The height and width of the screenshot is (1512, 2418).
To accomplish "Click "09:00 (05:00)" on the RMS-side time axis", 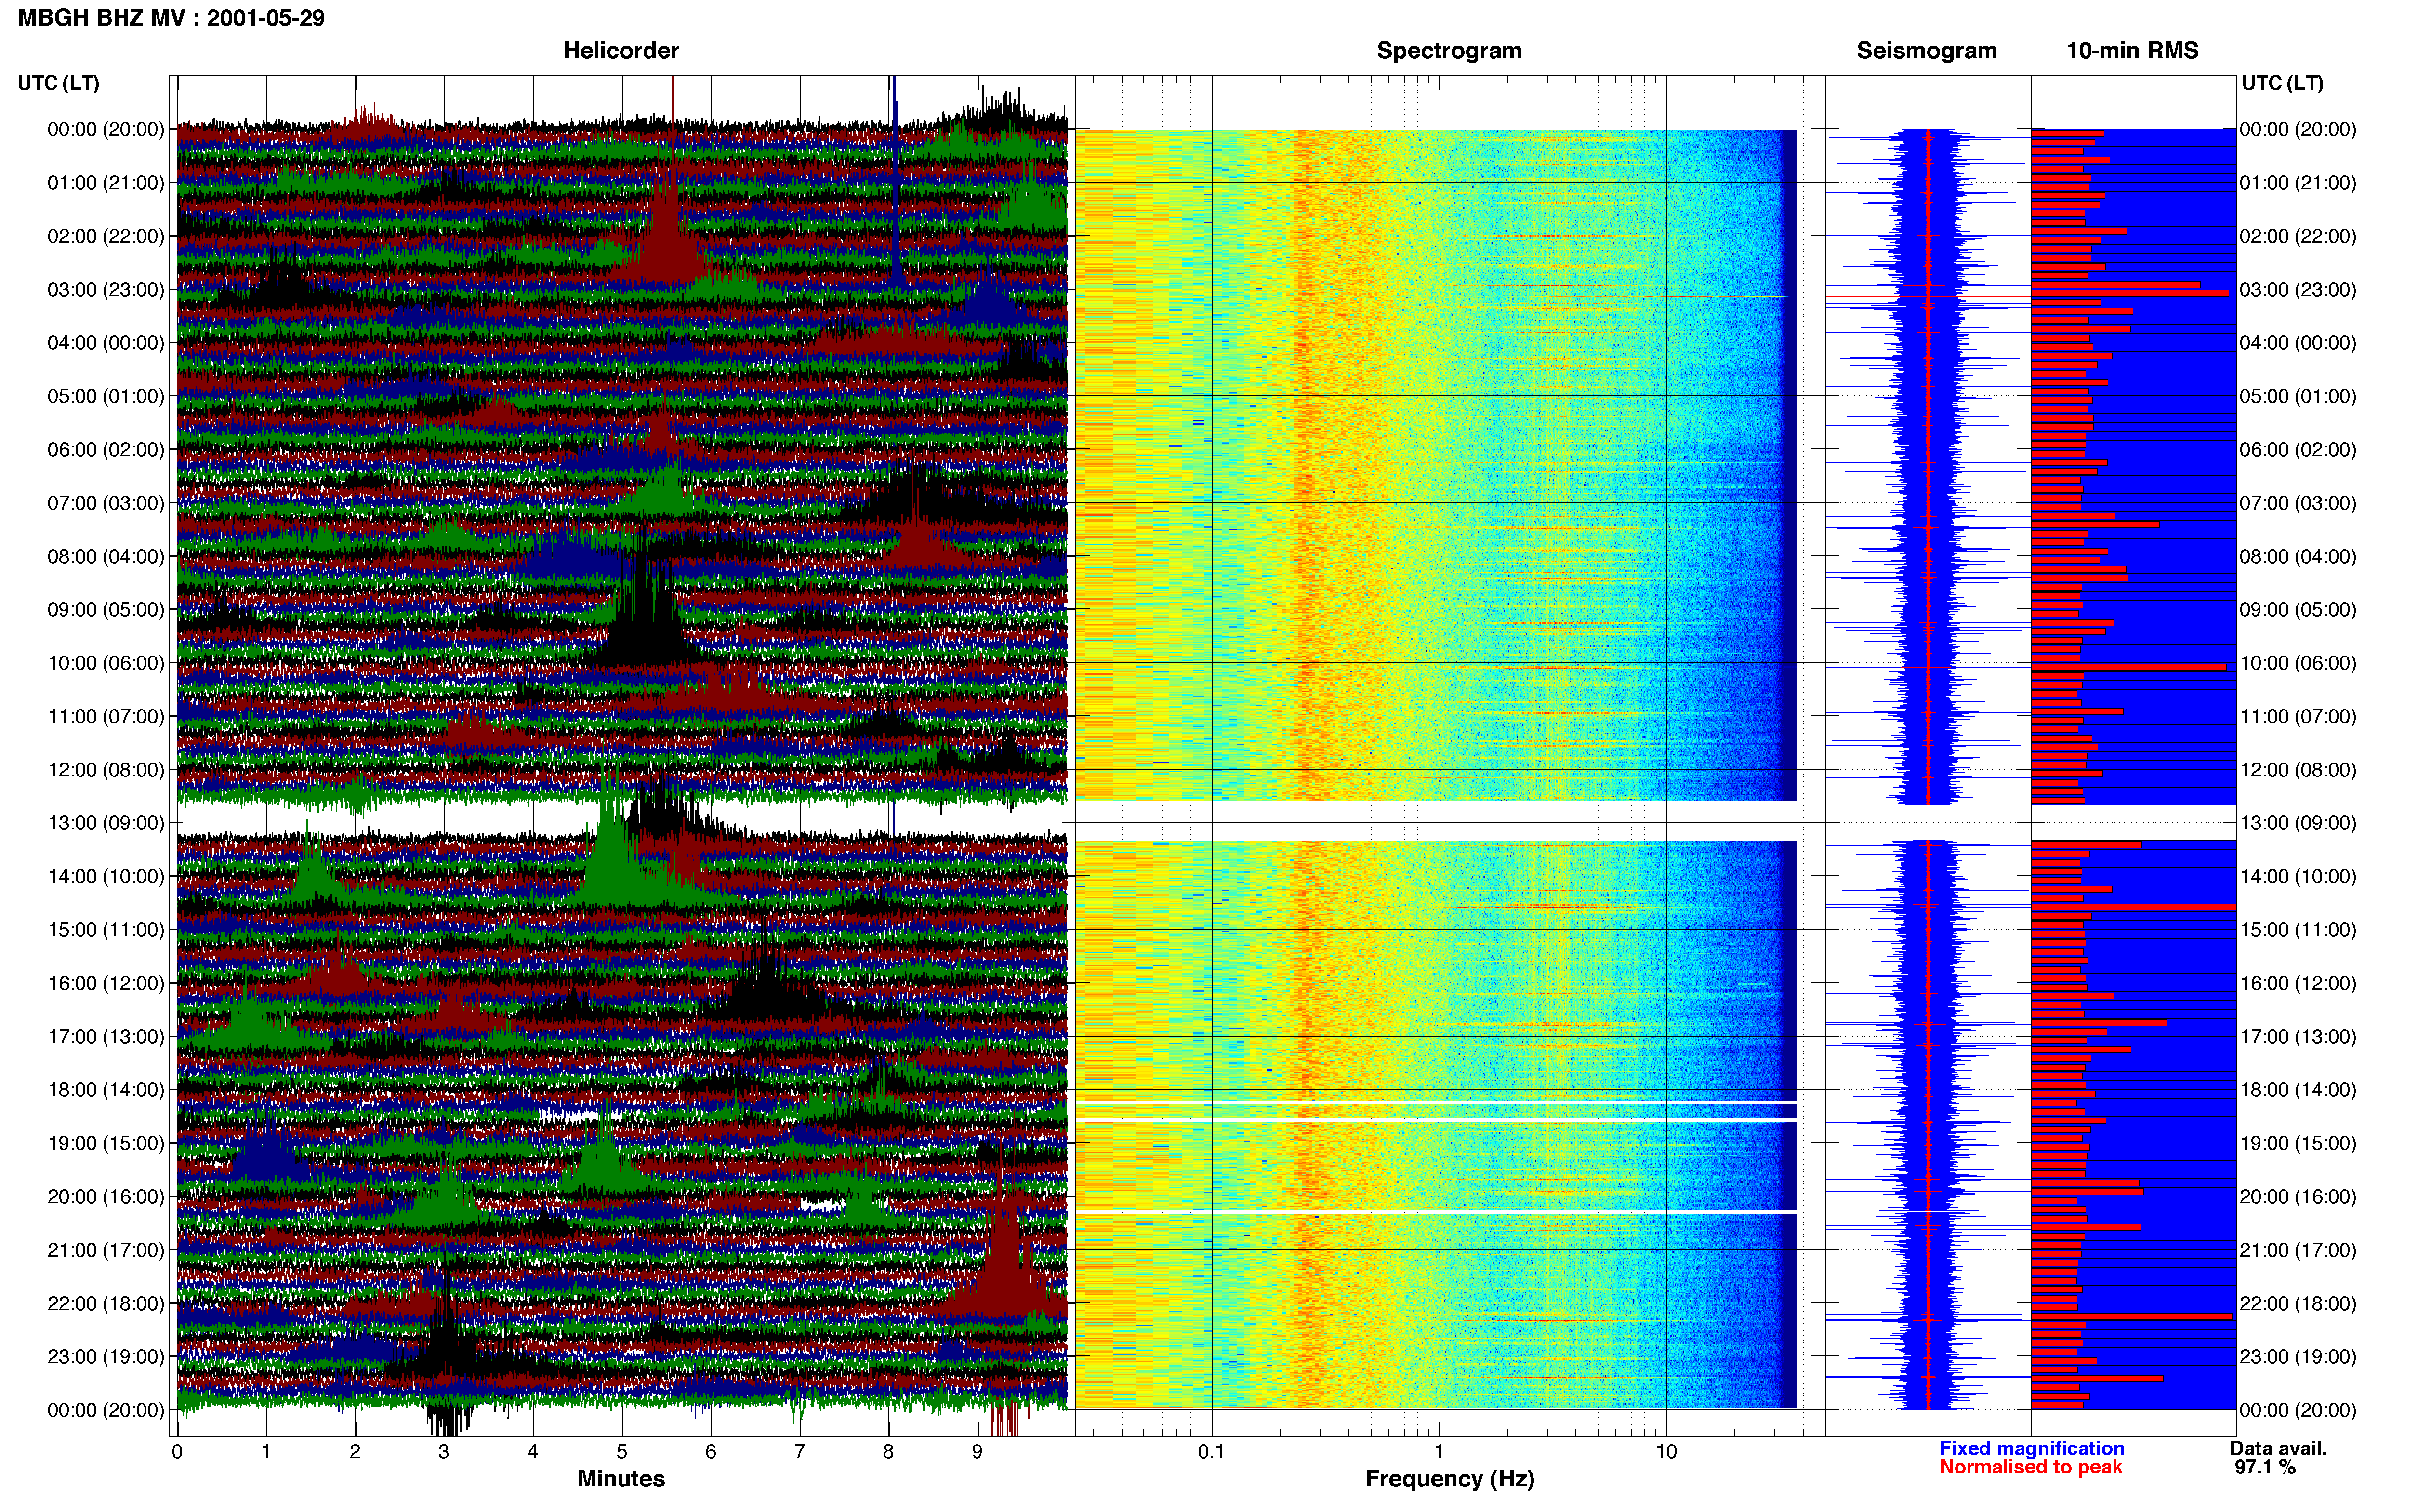I will [x=2298, y=610].
